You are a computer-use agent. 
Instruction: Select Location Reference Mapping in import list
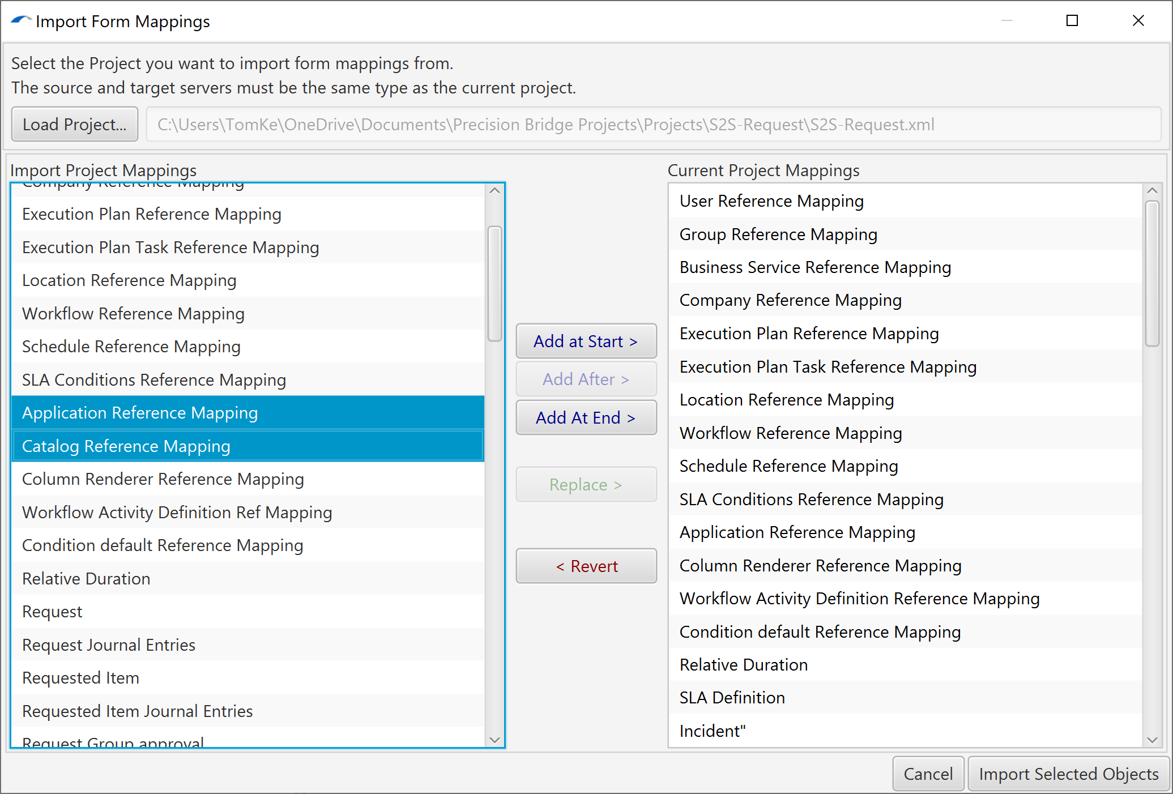coord(248,280)
